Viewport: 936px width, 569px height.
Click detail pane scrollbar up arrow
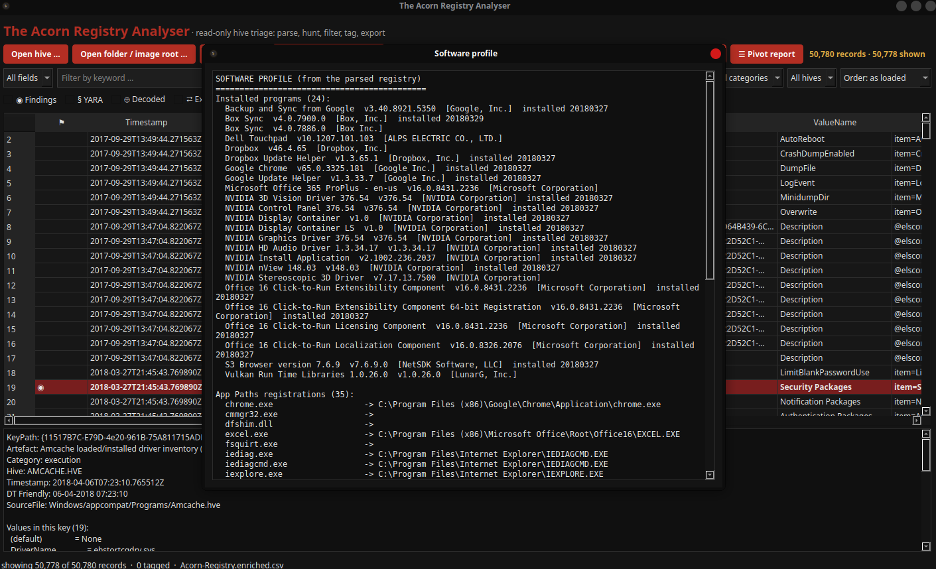coord(926,434)
